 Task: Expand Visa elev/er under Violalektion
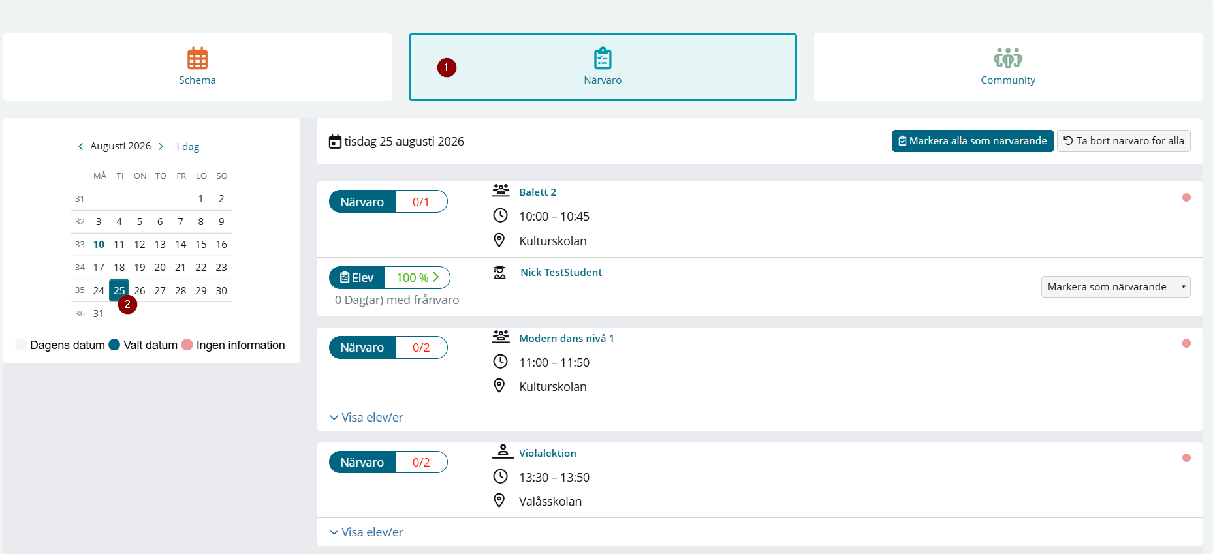[x=366, y=532]
